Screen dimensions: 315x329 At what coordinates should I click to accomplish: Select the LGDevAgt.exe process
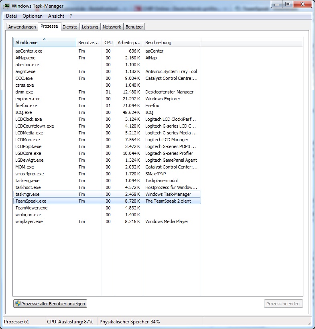107,160
